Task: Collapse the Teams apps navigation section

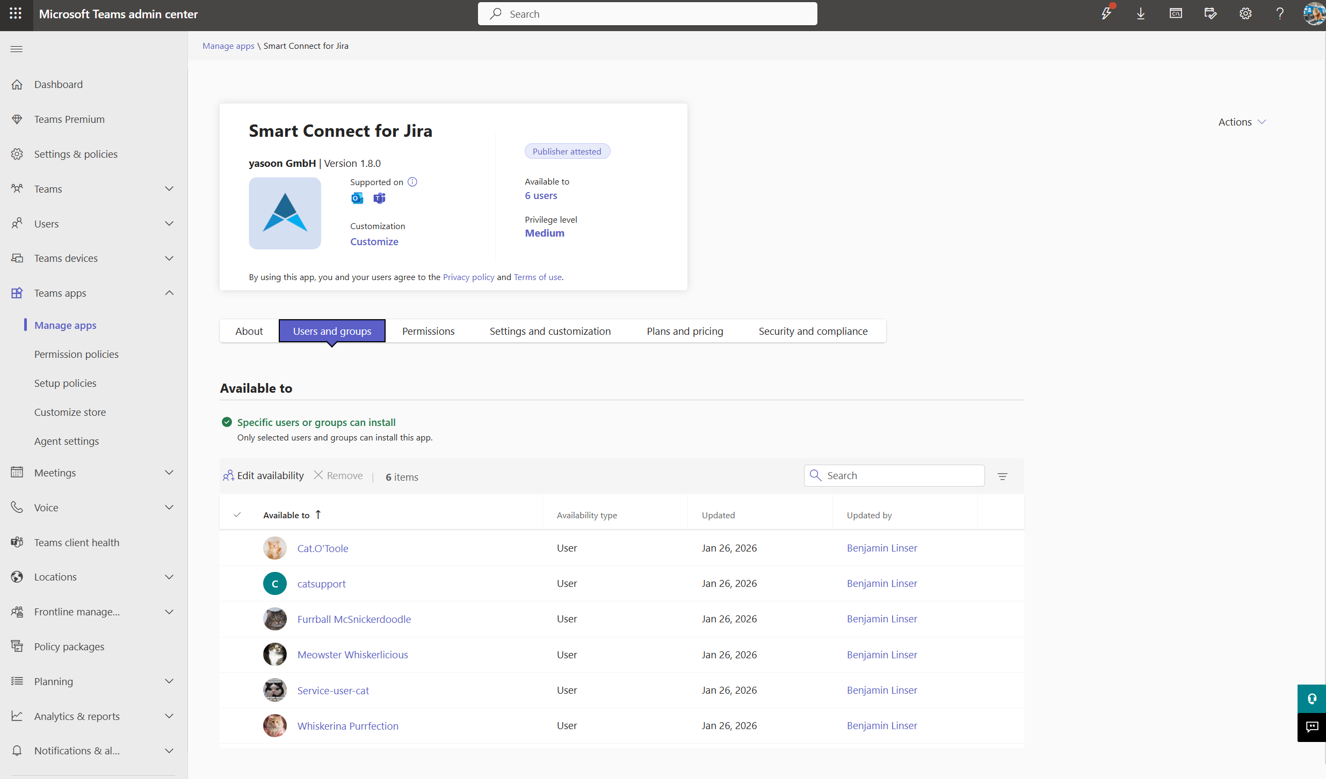Action: point(169,293)
